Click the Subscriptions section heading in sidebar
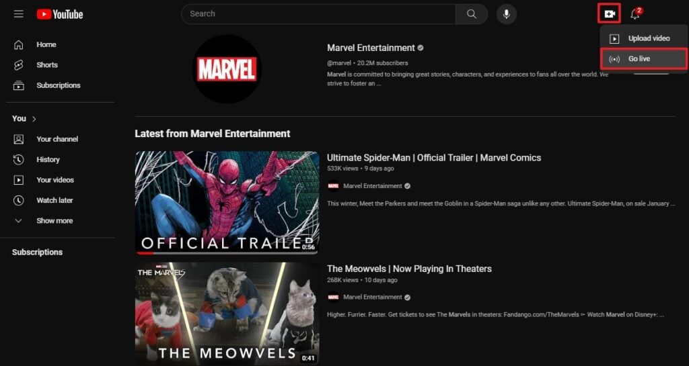 point(38,253)
